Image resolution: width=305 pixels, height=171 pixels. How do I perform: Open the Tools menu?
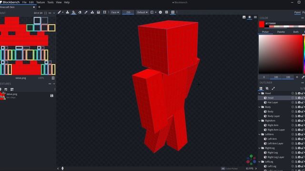(51, 2)
